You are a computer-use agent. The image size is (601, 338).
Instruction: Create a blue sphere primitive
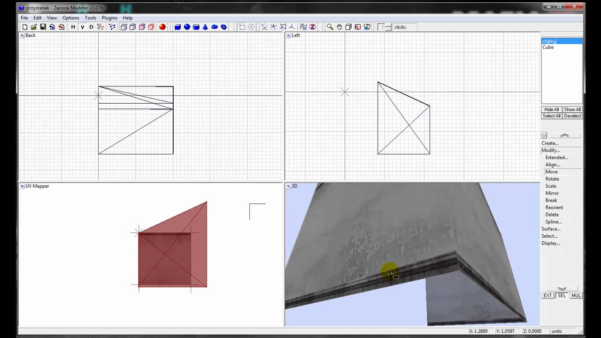click(187, 27)
